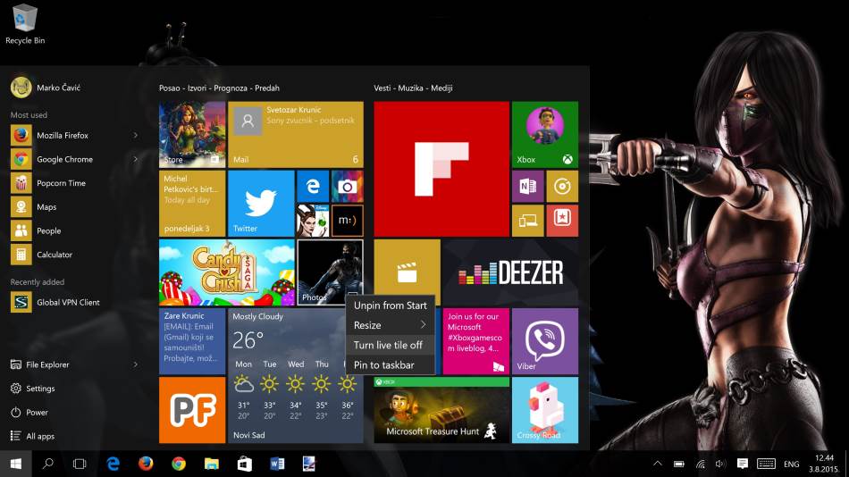Open Task View on taskbar

tap(80, 464)
